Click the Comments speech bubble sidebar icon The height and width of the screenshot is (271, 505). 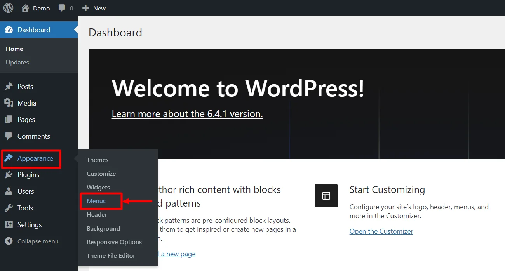click(9, 136)
